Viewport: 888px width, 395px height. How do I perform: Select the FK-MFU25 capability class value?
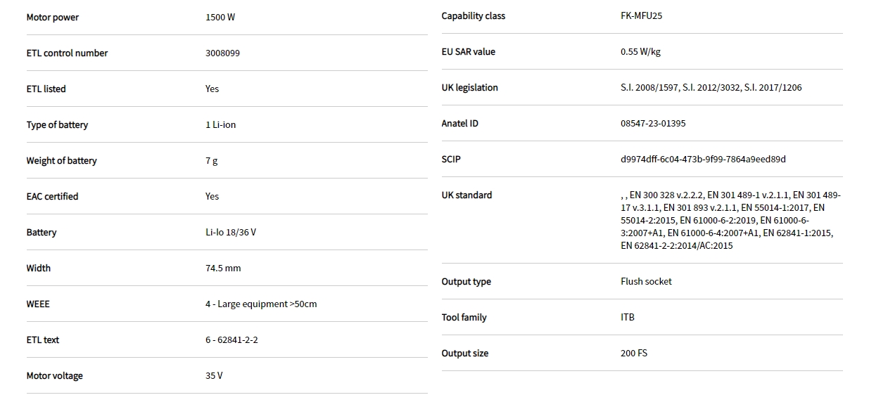[x=641, y=15]
